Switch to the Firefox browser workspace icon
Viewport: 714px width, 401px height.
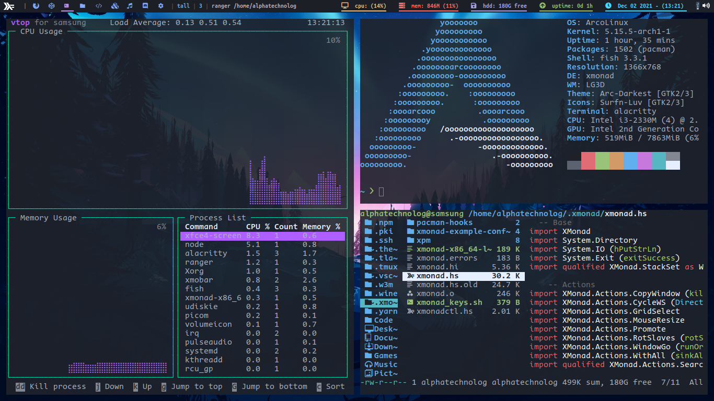36,6
